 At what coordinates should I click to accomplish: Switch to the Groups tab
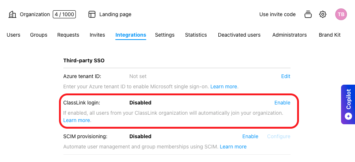(x=39, y=35)
